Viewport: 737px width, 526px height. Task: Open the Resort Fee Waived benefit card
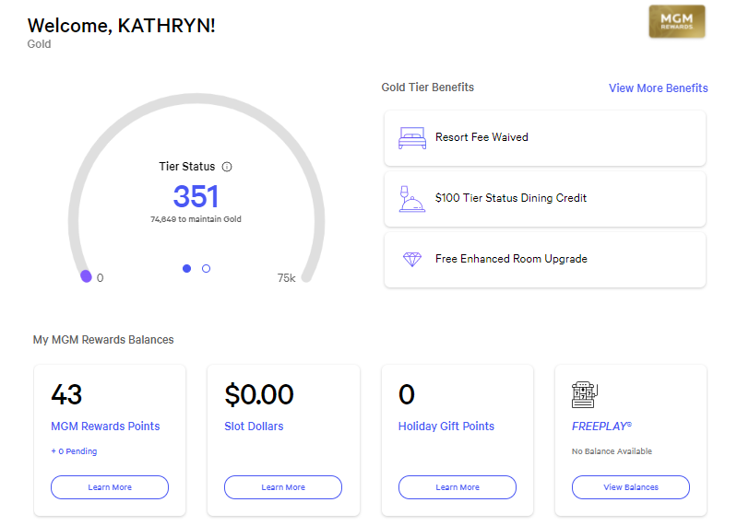(545, 138)
